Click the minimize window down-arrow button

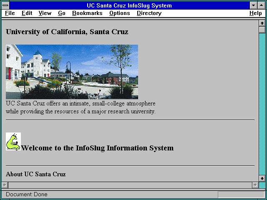[253, 5]
